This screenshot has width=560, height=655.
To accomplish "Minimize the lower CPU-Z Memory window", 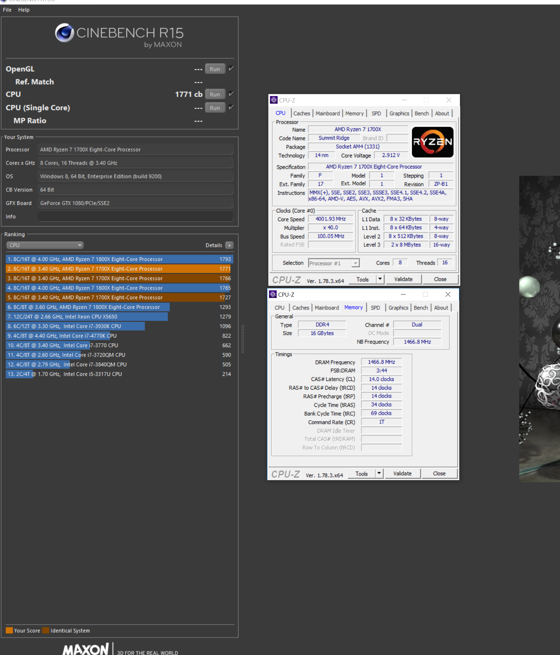I will [x=403, y=294].
